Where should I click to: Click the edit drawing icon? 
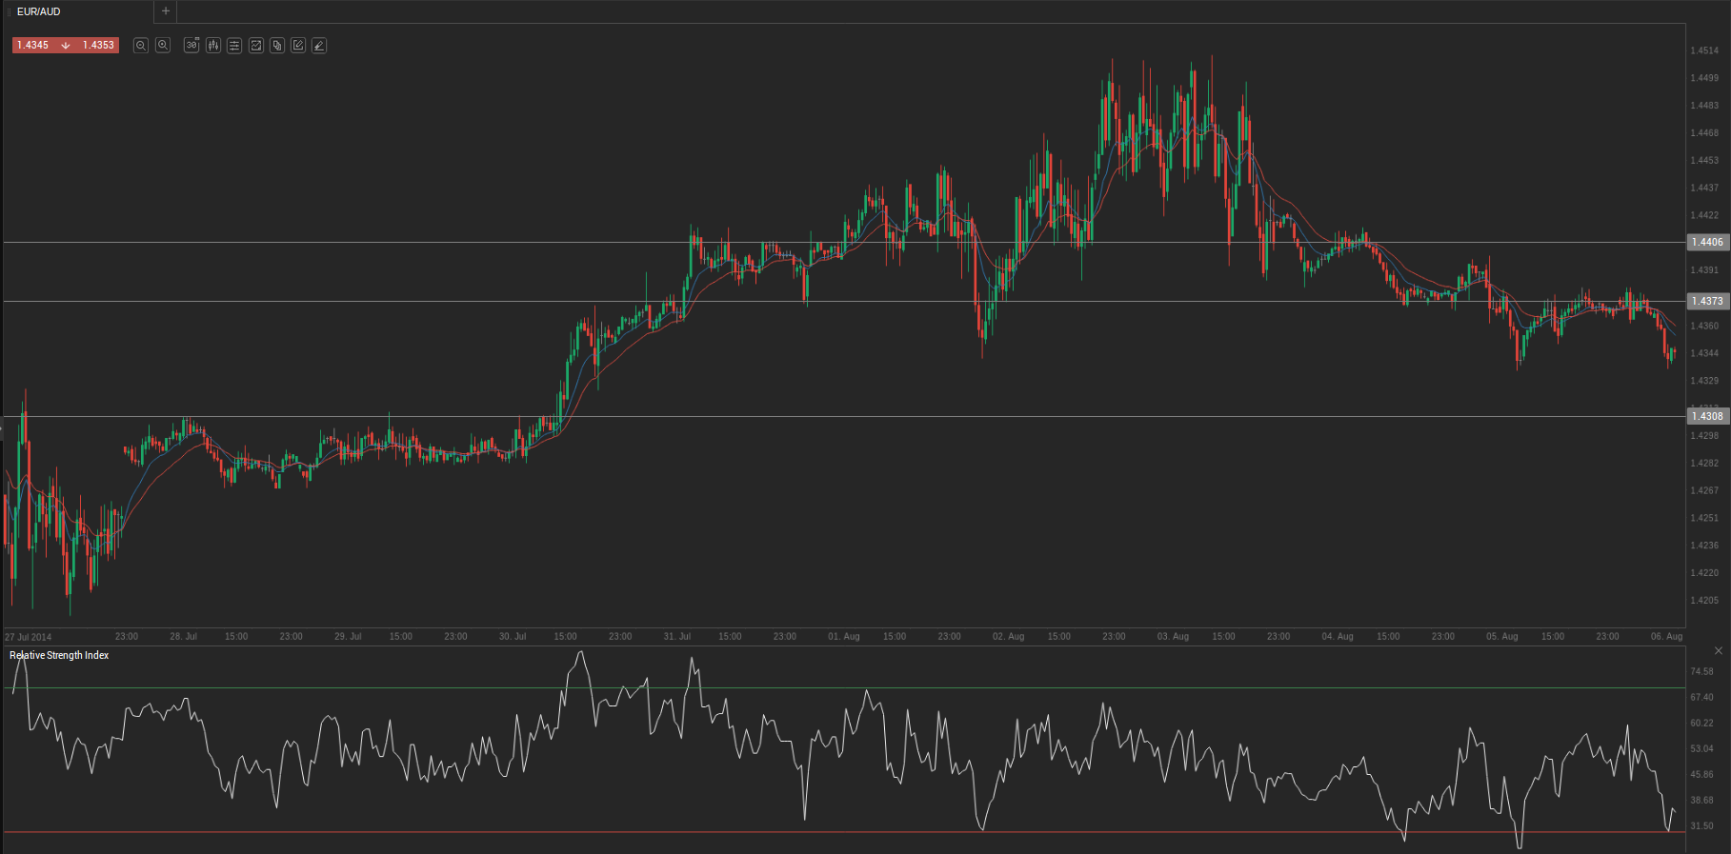(298, 46)
